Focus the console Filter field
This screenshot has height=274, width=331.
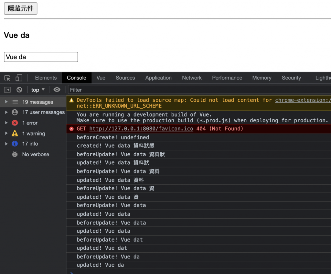click(x=199, y=90)
